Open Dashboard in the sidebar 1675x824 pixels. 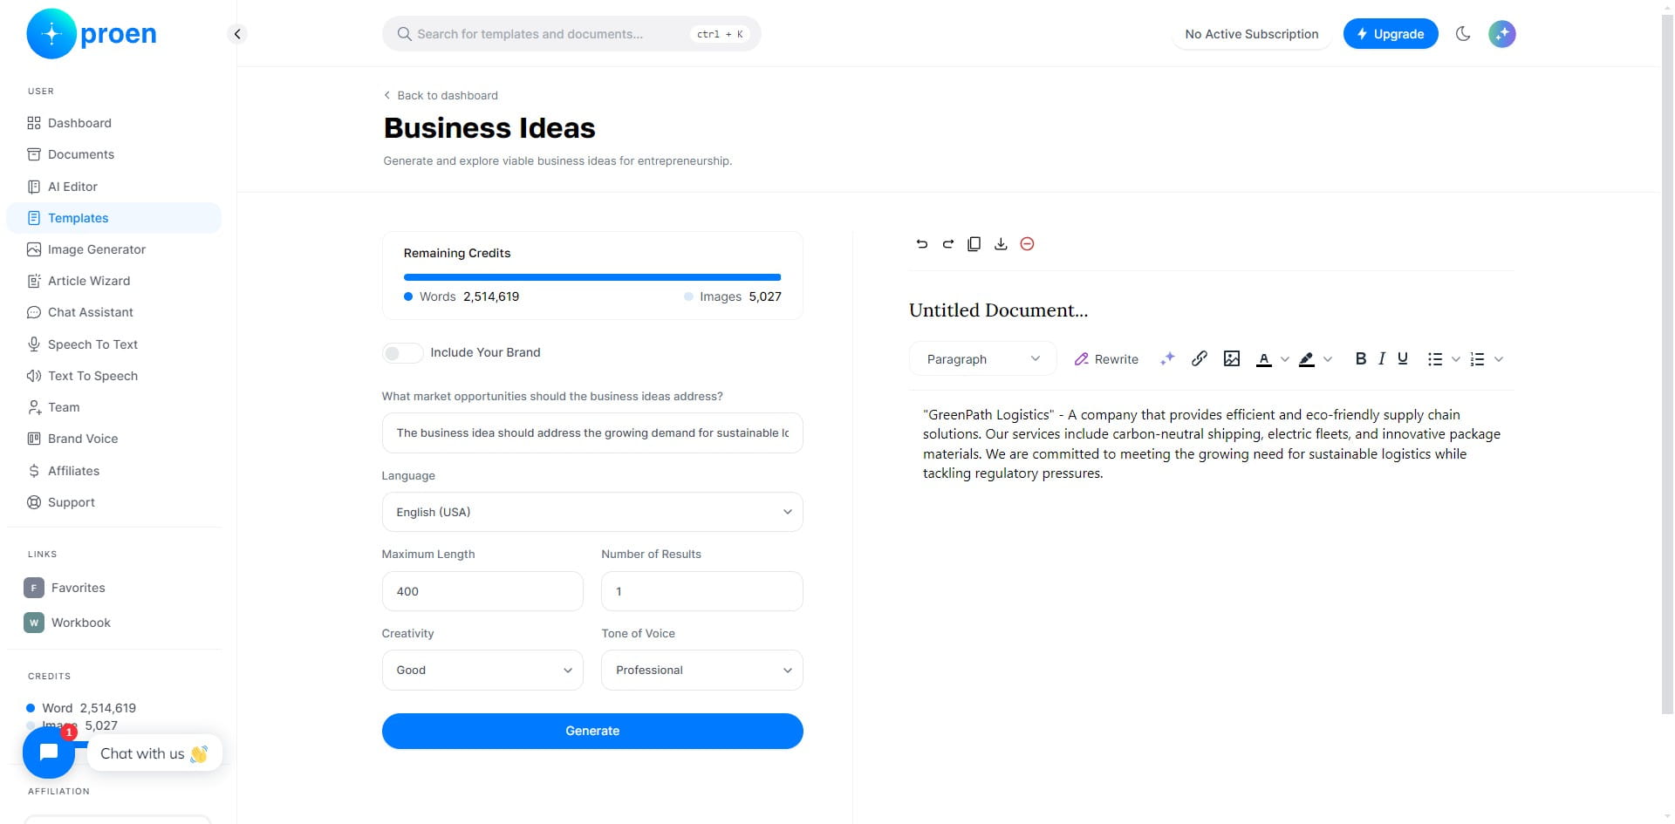pos(113,123)
